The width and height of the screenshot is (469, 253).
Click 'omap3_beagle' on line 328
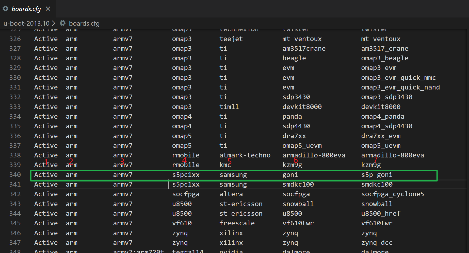(385, 58)
